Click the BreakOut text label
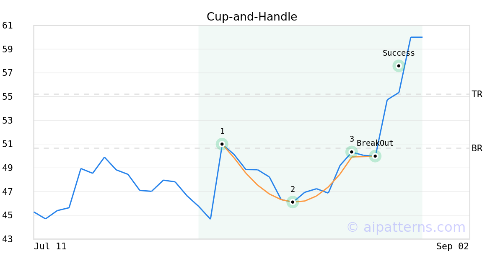This screenshot has height=264, width=503. pyautogui.click(x=375, y=143)
